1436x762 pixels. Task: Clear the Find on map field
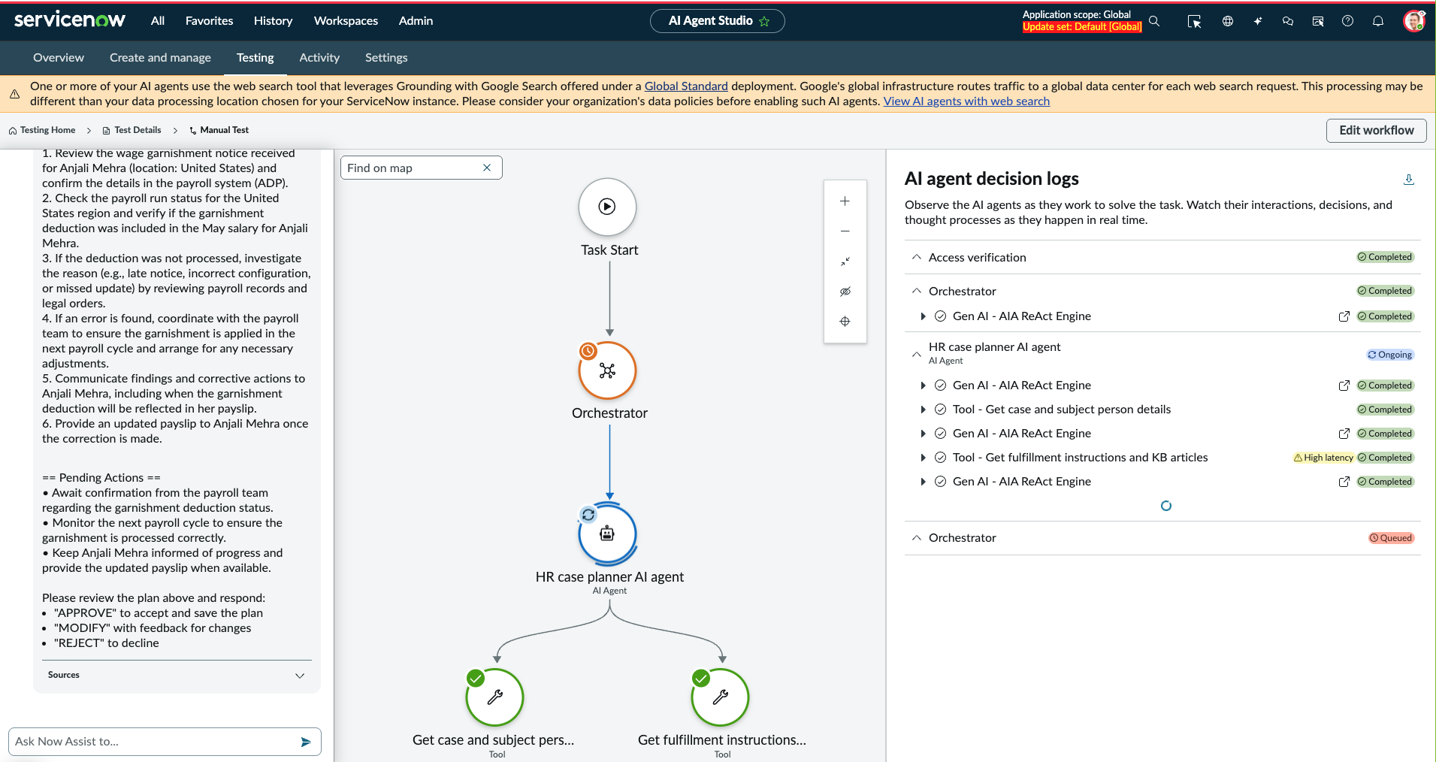coord(487,168)
